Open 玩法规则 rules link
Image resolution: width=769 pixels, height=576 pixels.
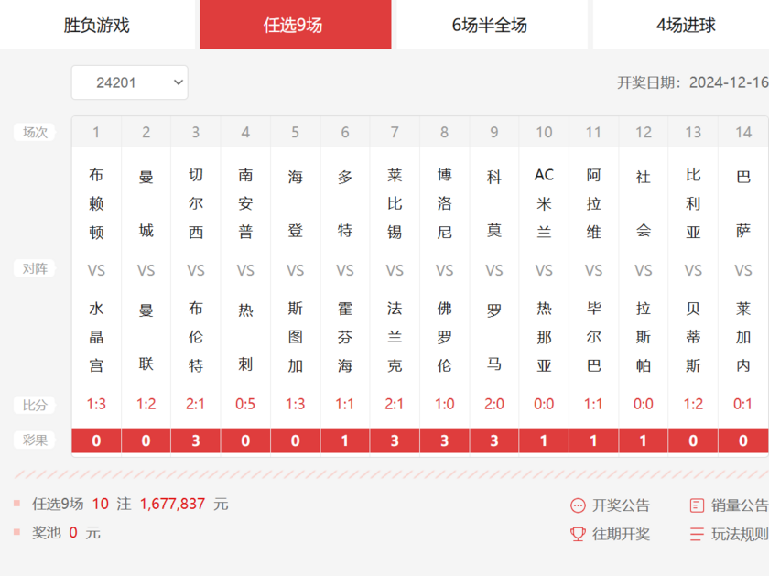(x=740, y=534)
